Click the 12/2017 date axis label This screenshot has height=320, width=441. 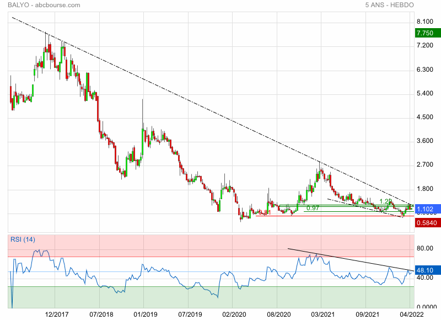[57, 314]
